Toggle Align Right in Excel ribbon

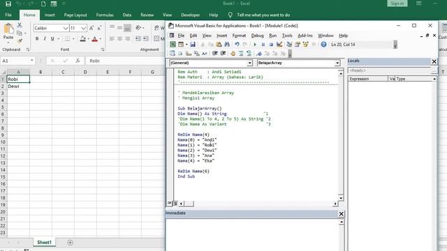coord(127,38)
